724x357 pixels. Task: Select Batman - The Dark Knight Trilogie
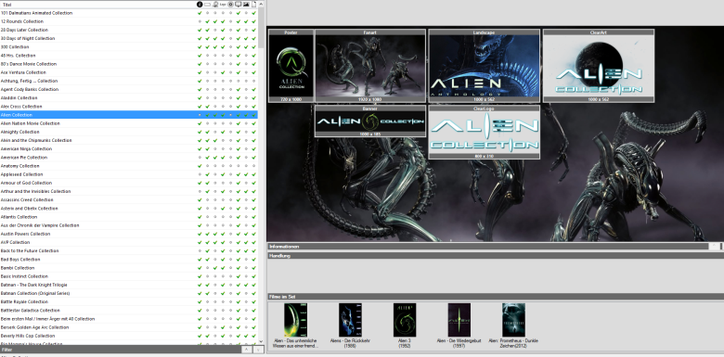point(129,285)
